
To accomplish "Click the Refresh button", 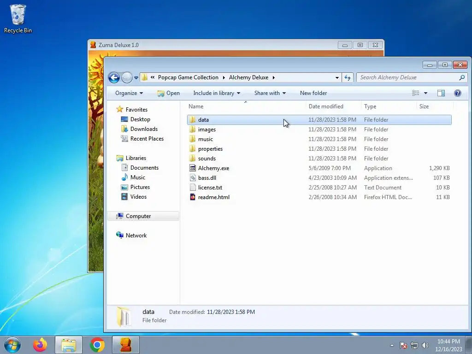I will [x=348, y=77].
